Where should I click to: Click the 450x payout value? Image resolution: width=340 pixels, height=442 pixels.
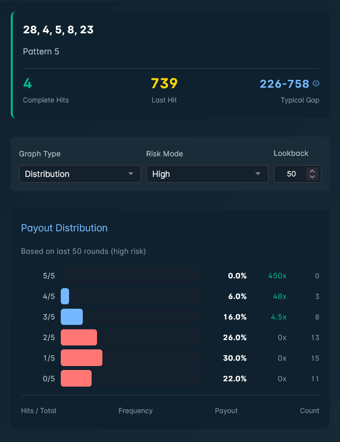(x=277, y=276)
